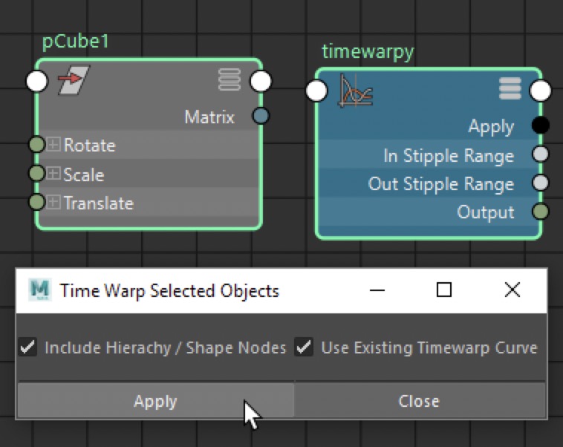Image resolution: width=563 pixels, height=447 pixels.
Task: Click the Out Stipple Range output port
Action: pyautogui.click(x=541, y=183)
